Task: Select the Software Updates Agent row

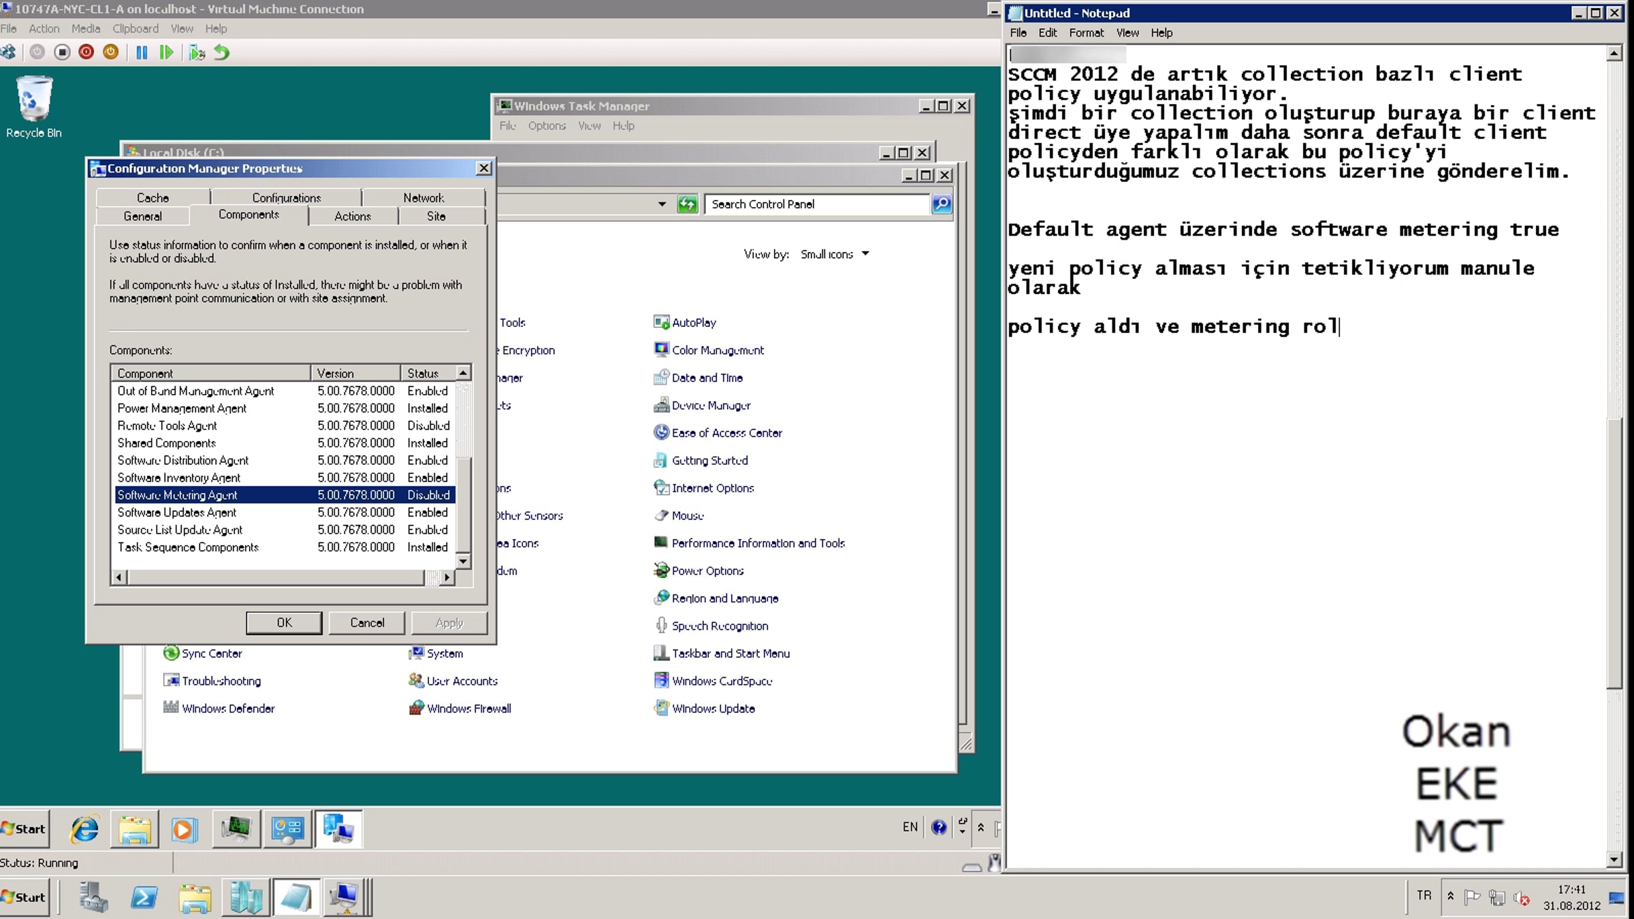Action: click(285, 513)
